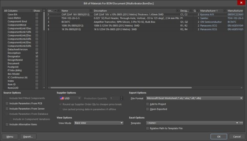Click the Menu button

[10, 137]
